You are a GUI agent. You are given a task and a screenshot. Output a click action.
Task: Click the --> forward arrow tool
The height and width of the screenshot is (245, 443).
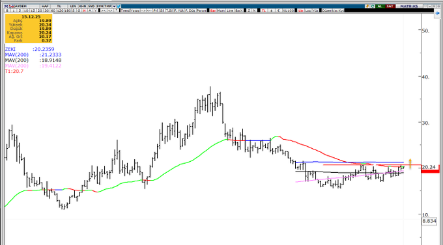[143, 10]
